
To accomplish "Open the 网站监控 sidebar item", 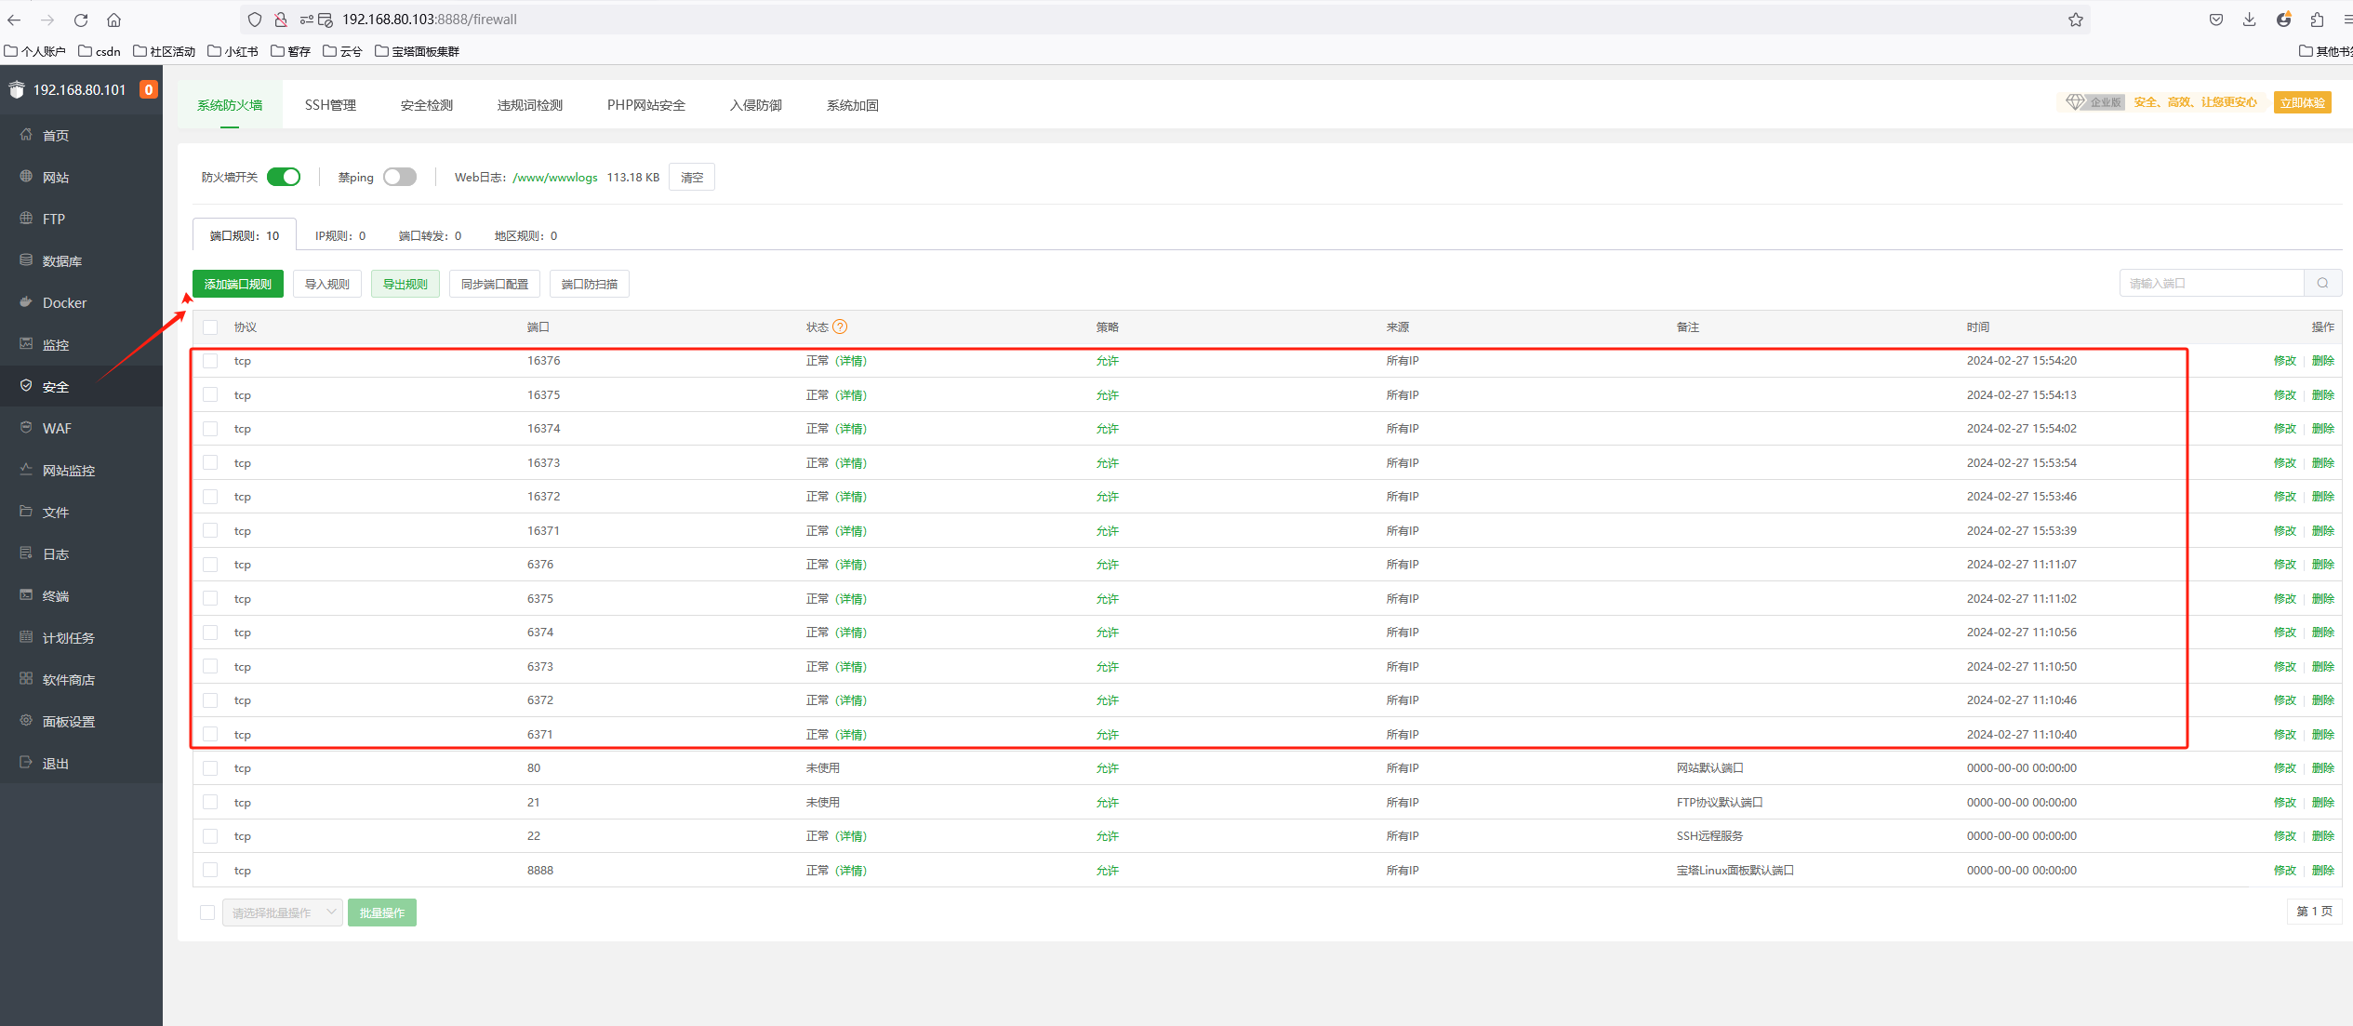I will [81, 470].
